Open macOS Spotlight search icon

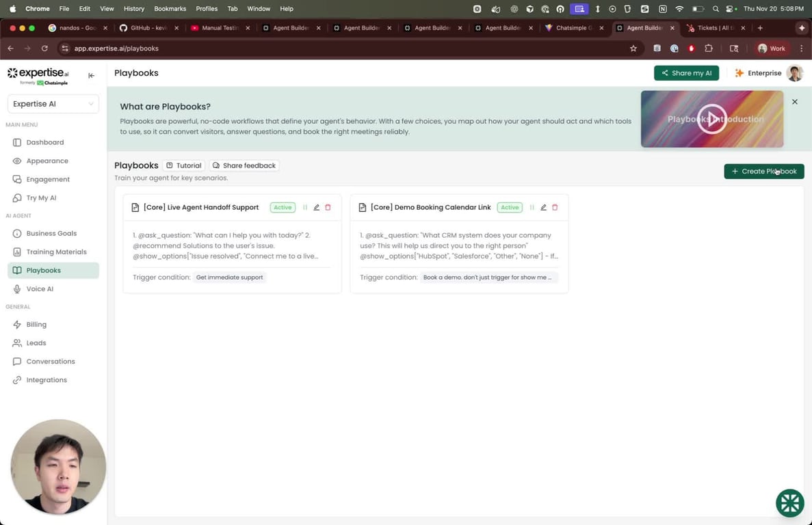pyautogui.click(x=715, y=9)
